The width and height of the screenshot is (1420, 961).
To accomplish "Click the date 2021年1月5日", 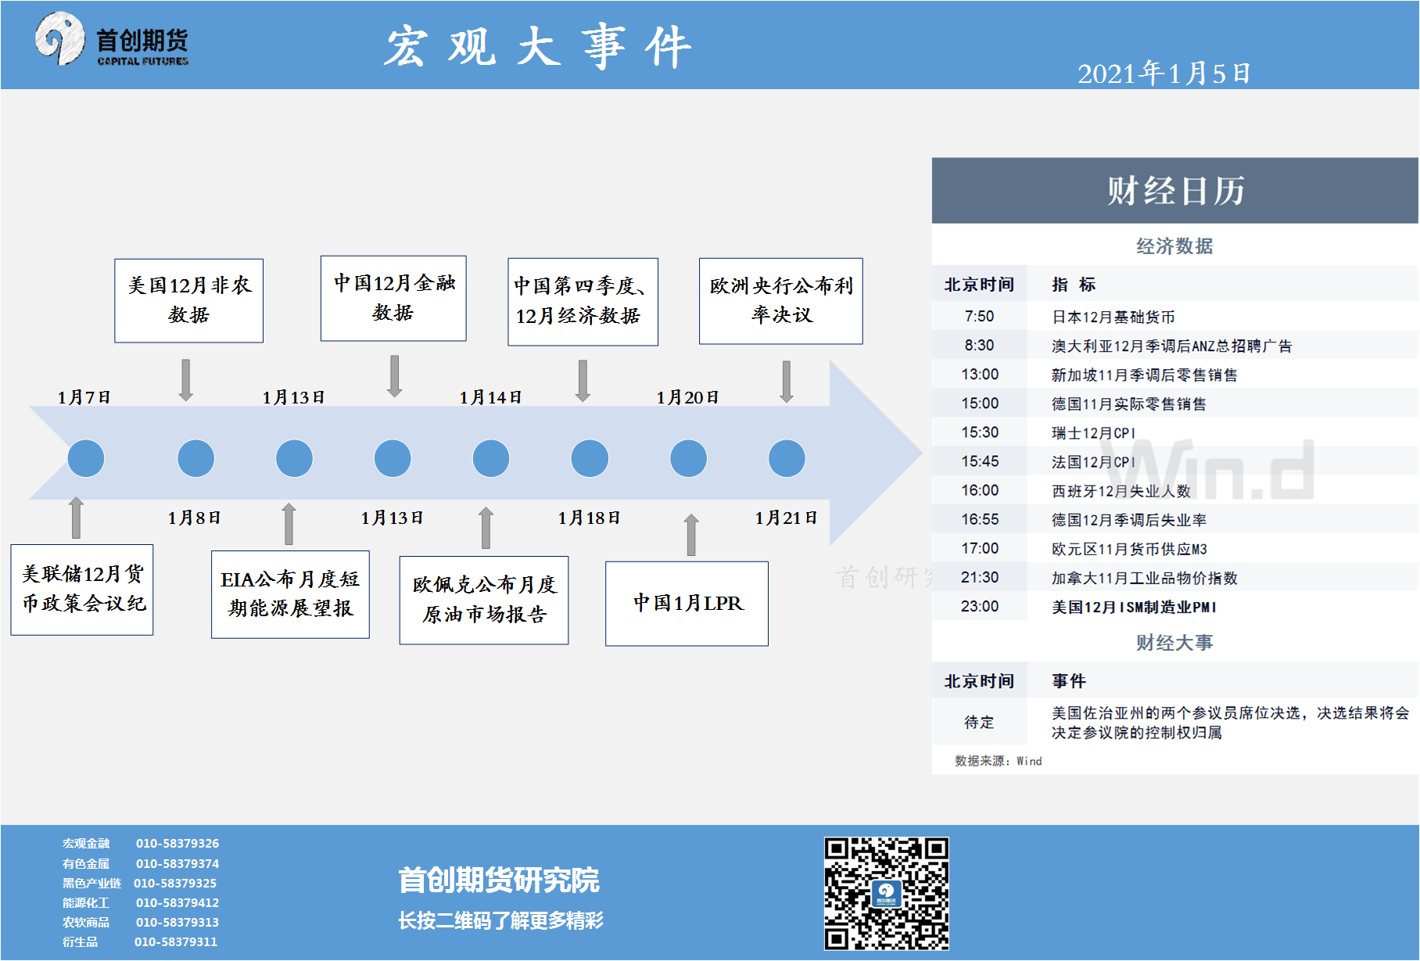I will coord(1164,74).
